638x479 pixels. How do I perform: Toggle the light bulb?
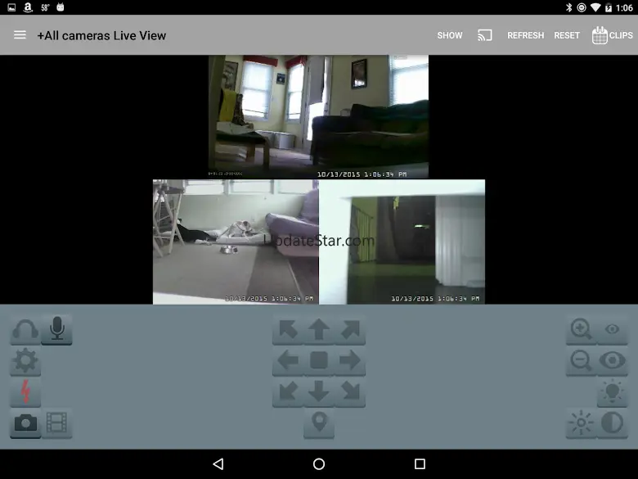click(x=613, y=392)
